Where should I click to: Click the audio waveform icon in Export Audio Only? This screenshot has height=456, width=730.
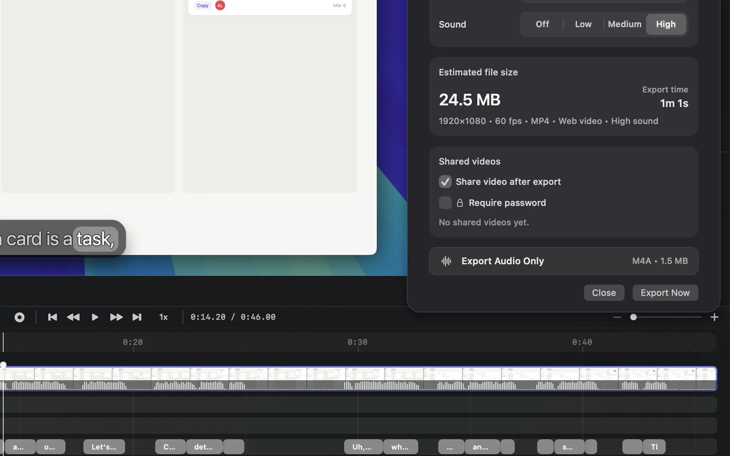(x=446, y=261)
